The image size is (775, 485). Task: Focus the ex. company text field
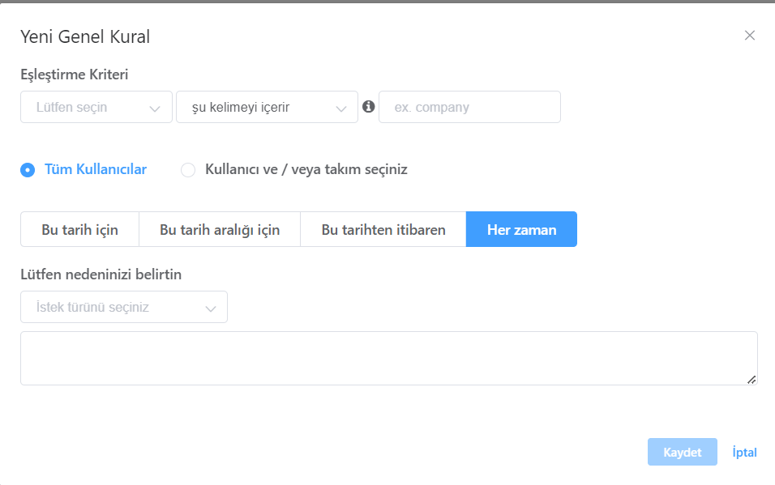click(x=469, y=107)
